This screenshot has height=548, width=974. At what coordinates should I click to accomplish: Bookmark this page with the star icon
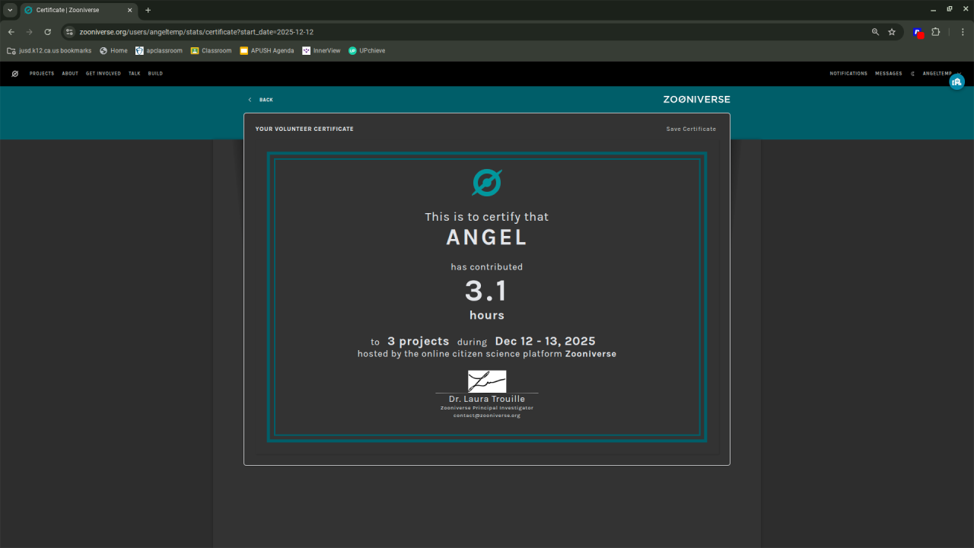[892, 32]
